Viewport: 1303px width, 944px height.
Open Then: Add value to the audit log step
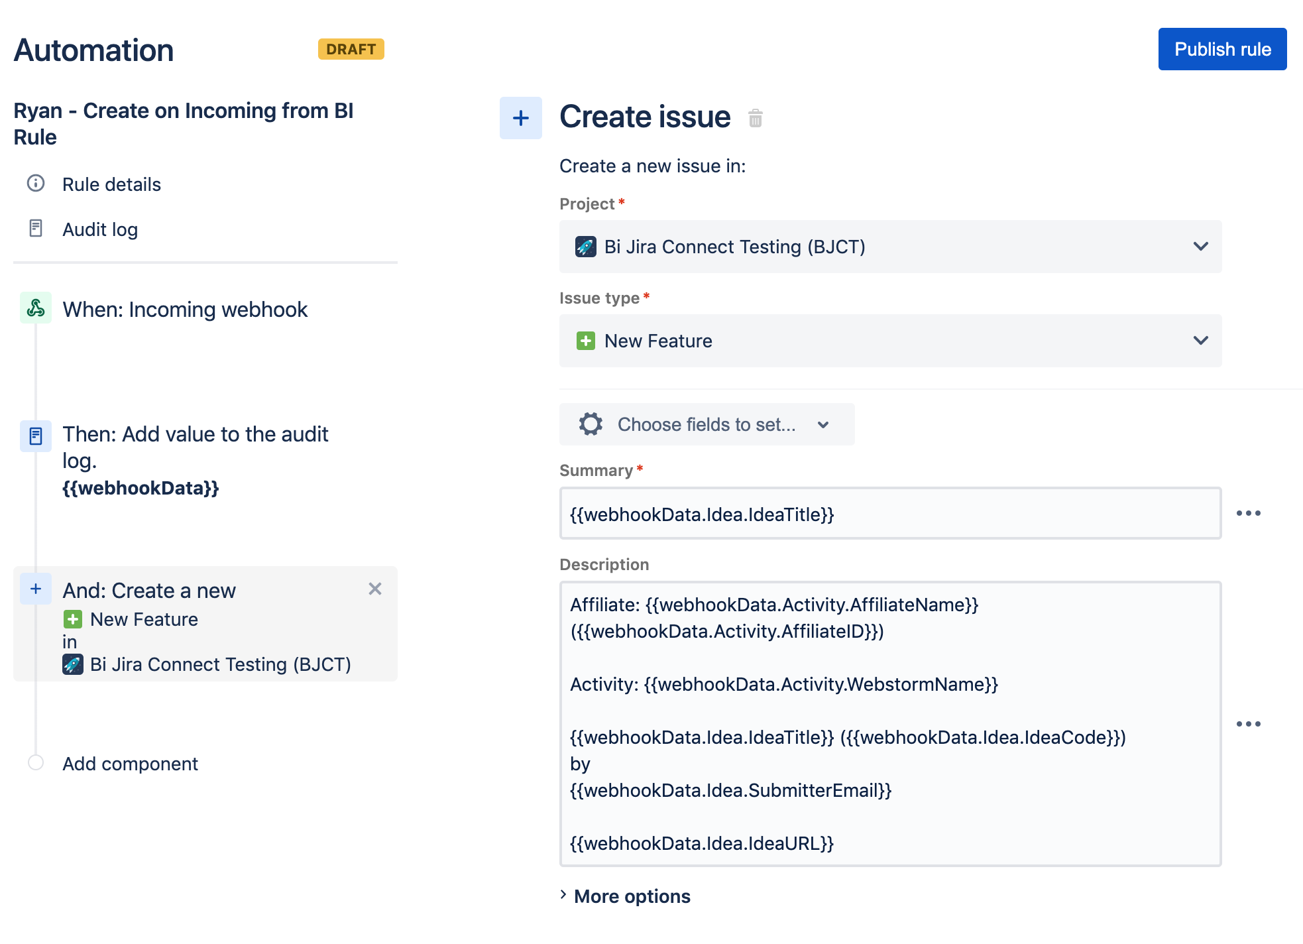(x=195, y=447)
